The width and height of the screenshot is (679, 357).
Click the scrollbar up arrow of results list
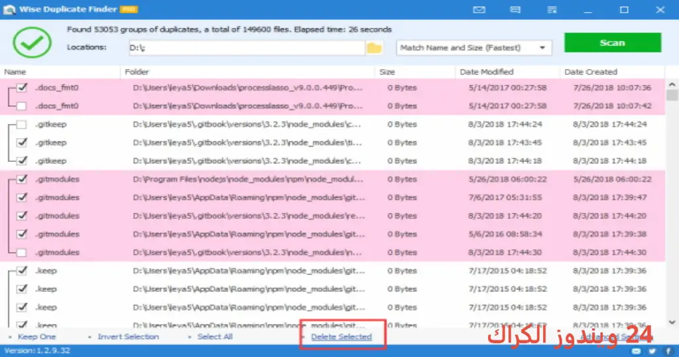pyautogui.click(x=672, y=84)
